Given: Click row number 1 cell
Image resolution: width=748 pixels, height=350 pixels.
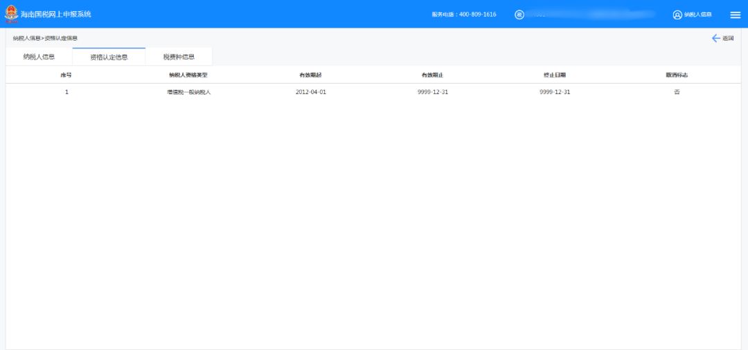Looking at the screenshot, I should click(x=66, y=92).
